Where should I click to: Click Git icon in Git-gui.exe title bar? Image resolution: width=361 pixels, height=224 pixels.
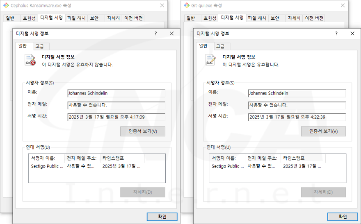point(187,5)
